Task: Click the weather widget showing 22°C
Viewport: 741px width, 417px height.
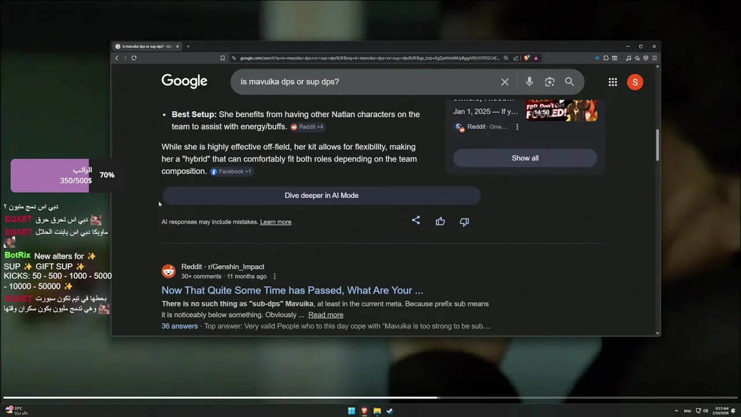Action: pyautogui.click(x=17, y=410)
